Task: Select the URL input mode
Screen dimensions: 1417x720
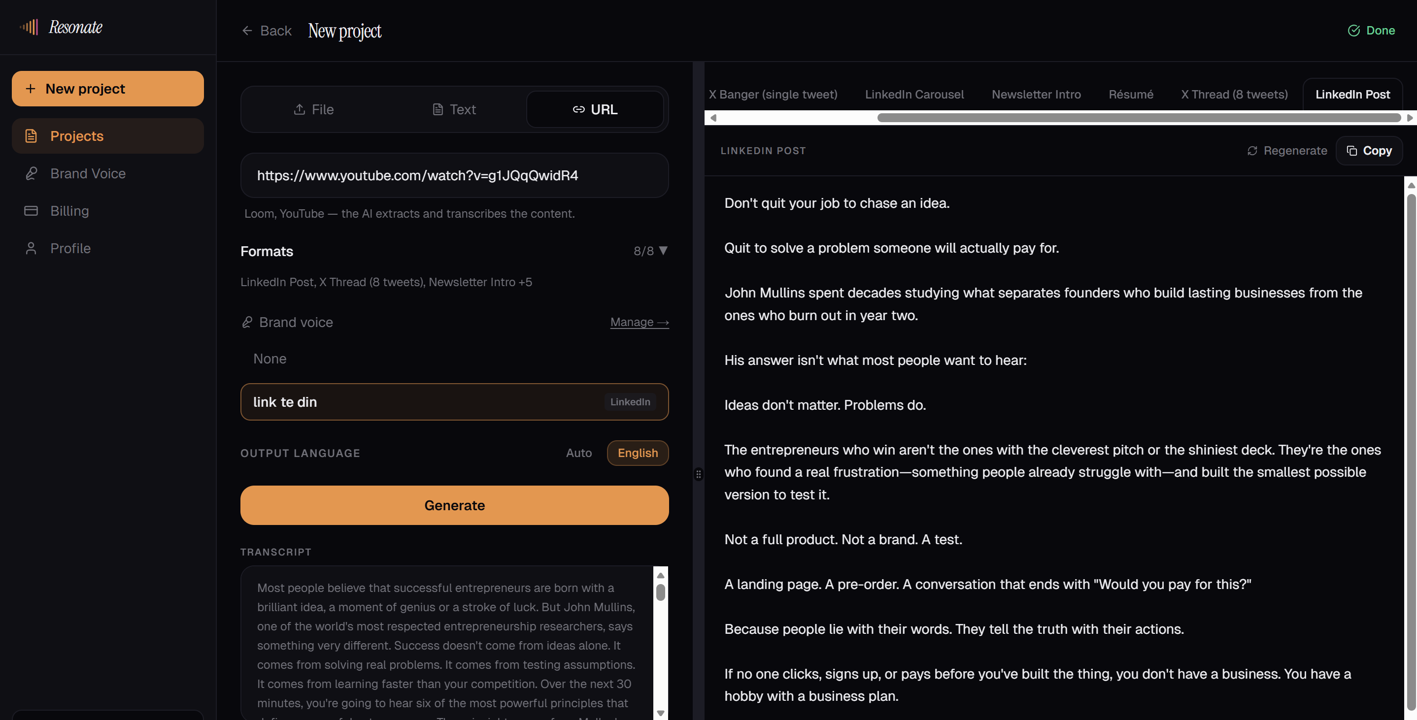Action: coord(595,109)
